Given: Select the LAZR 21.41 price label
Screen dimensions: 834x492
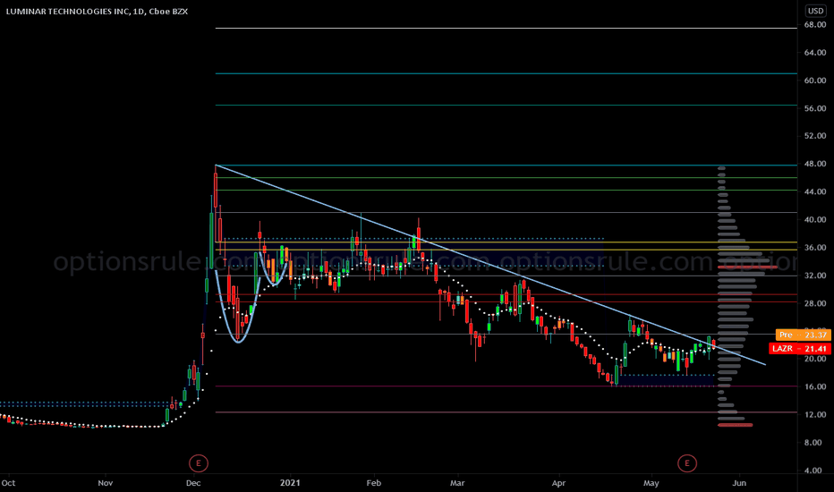Looking at the screenshot, I should 800,348.
